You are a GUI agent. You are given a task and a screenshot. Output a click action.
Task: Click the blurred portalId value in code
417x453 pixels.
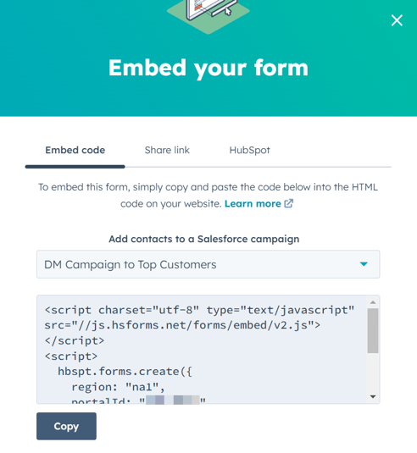[x=173, y=401]
